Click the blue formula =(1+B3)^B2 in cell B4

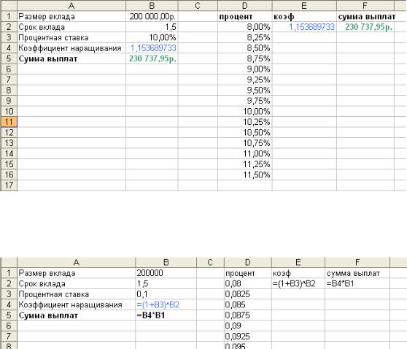[x=166, y=304]
